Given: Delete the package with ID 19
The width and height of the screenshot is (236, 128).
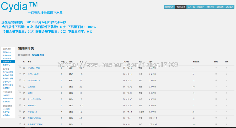Looking at the screenshot, I should point(216,124).
